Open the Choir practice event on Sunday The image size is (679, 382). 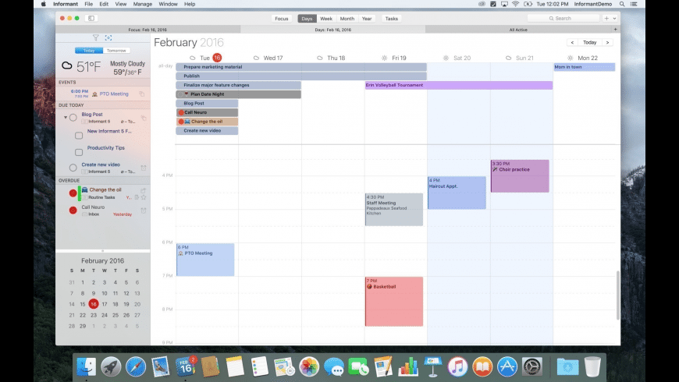click(x=520, y=176)
